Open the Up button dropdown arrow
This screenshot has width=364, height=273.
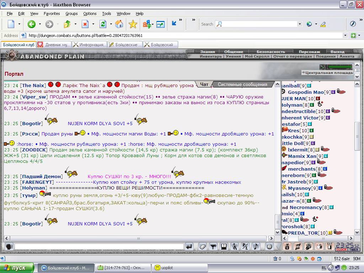[75, 24]
